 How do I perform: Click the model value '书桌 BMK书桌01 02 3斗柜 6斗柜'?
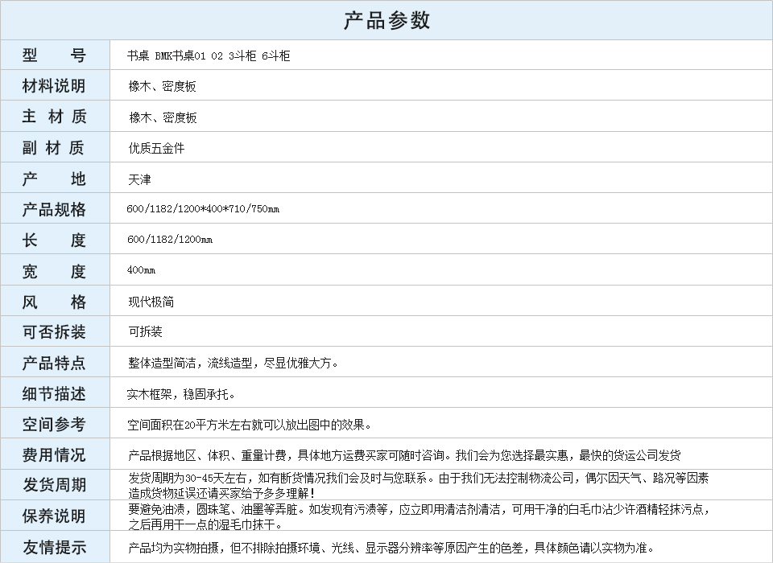[209, 55]
